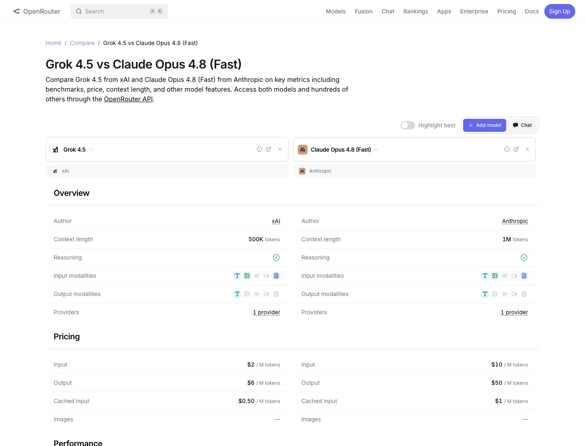Open the Apps nav item
The width and height of the screenshot is (585, 446).
click(x=444, y=11)
